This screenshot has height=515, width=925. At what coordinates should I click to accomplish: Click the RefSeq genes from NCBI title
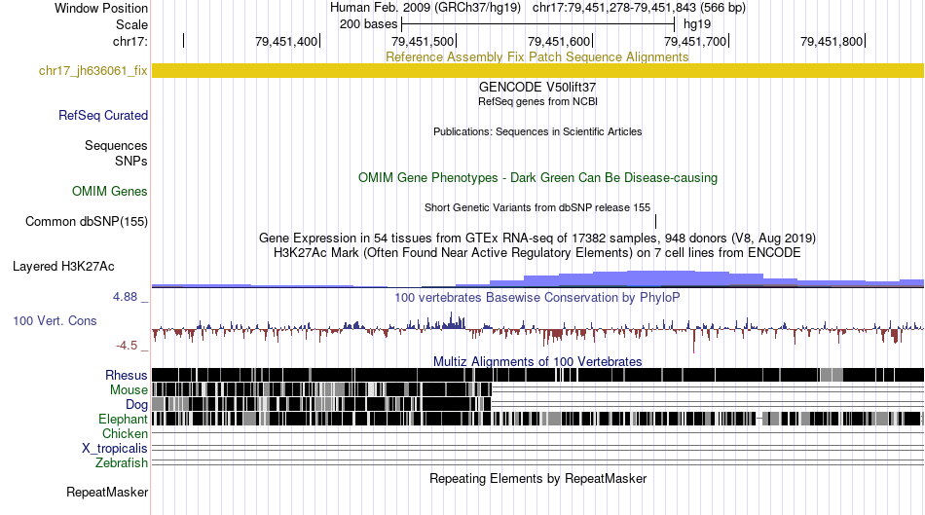coord(537,101)
